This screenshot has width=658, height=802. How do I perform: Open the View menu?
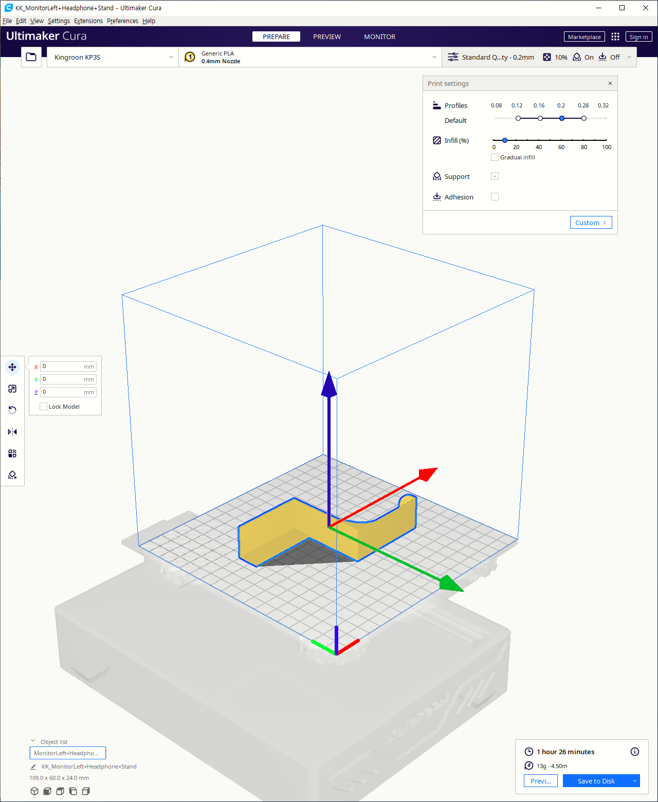(x=37, y=21)
